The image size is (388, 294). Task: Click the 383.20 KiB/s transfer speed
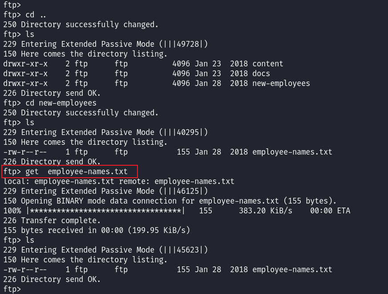point(265,211)
